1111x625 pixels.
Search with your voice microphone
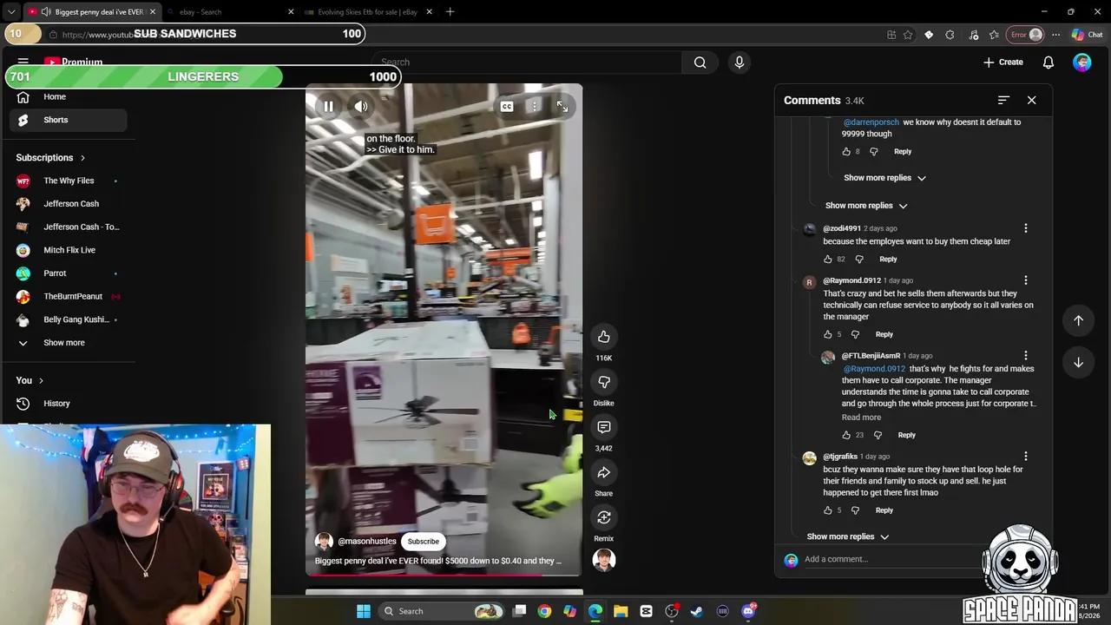[x=740, y=62]
